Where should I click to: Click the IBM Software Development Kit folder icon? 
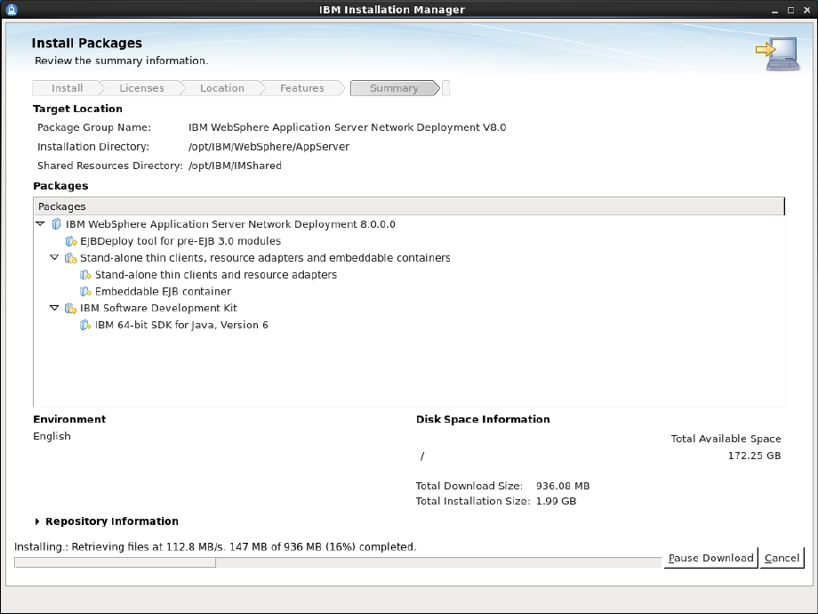(x=71, y=308)
